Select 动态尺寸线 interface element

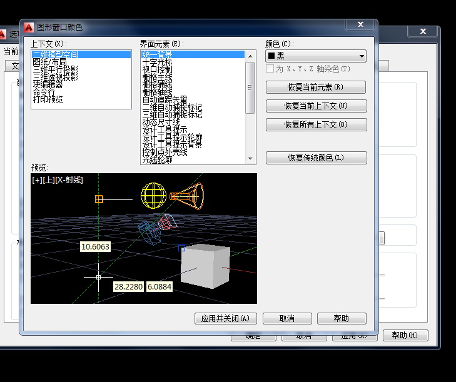(193, 123)
